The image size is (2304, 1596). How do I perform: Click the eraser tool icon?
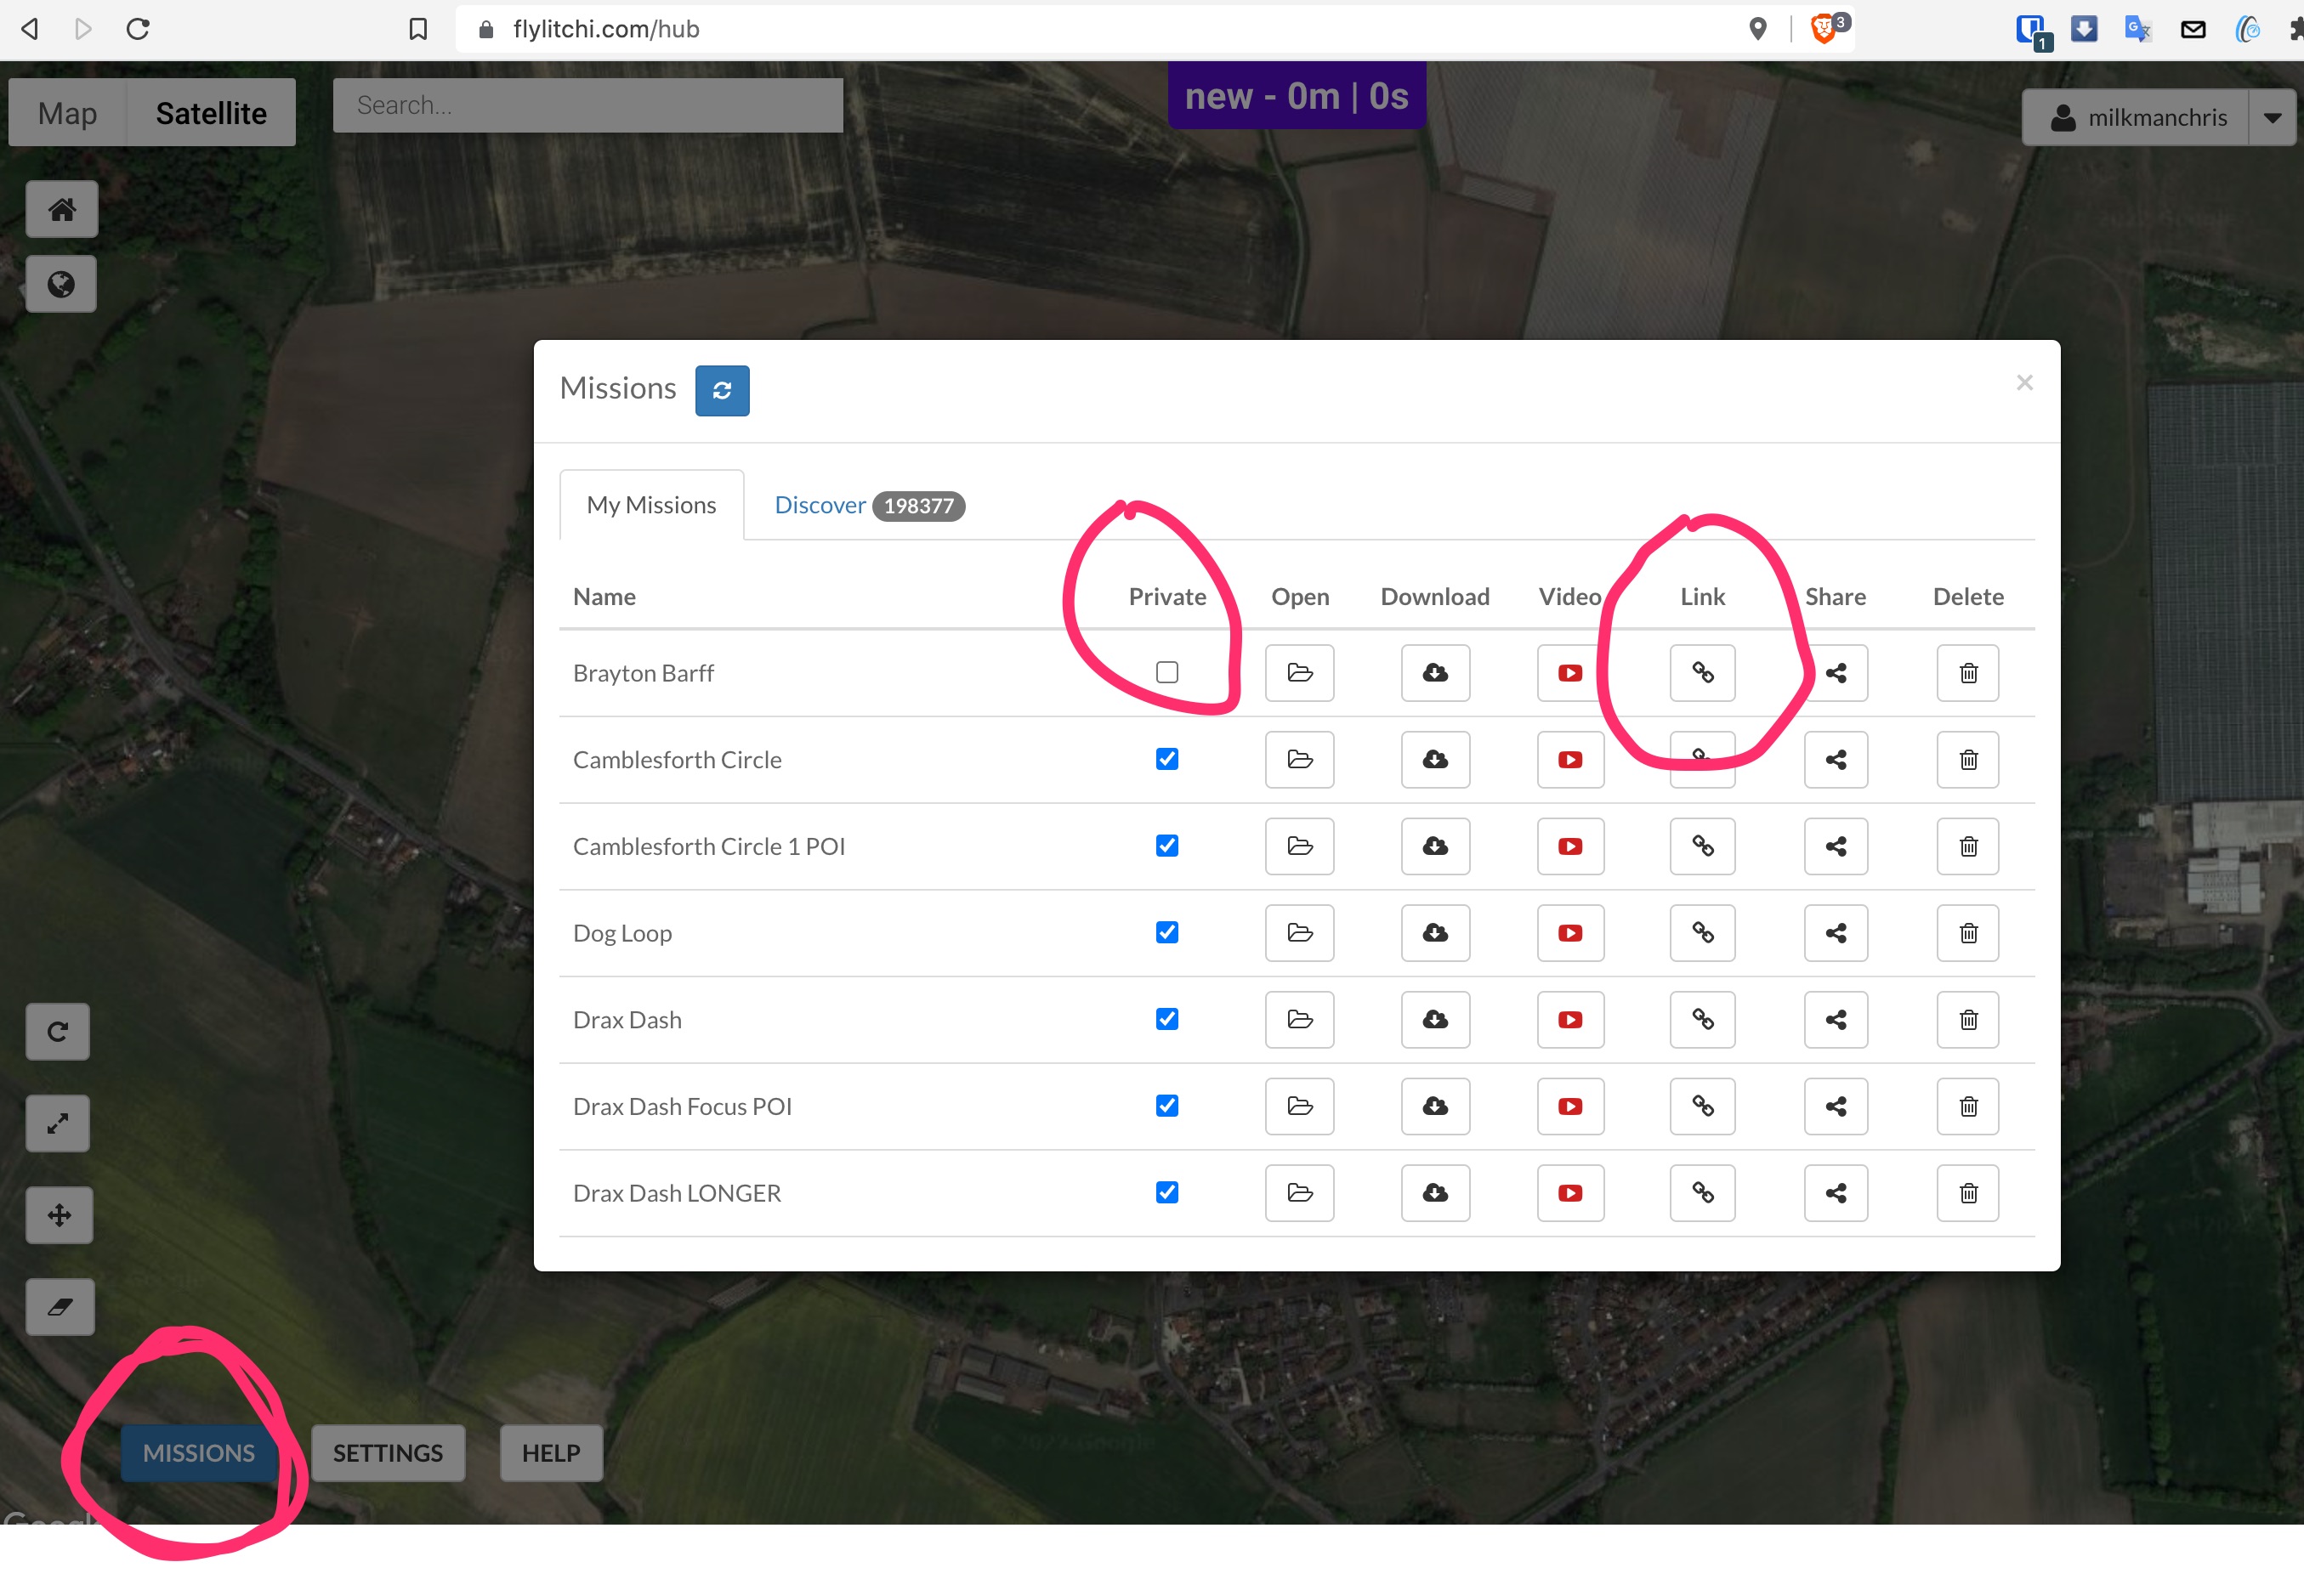click(59, 1307)
